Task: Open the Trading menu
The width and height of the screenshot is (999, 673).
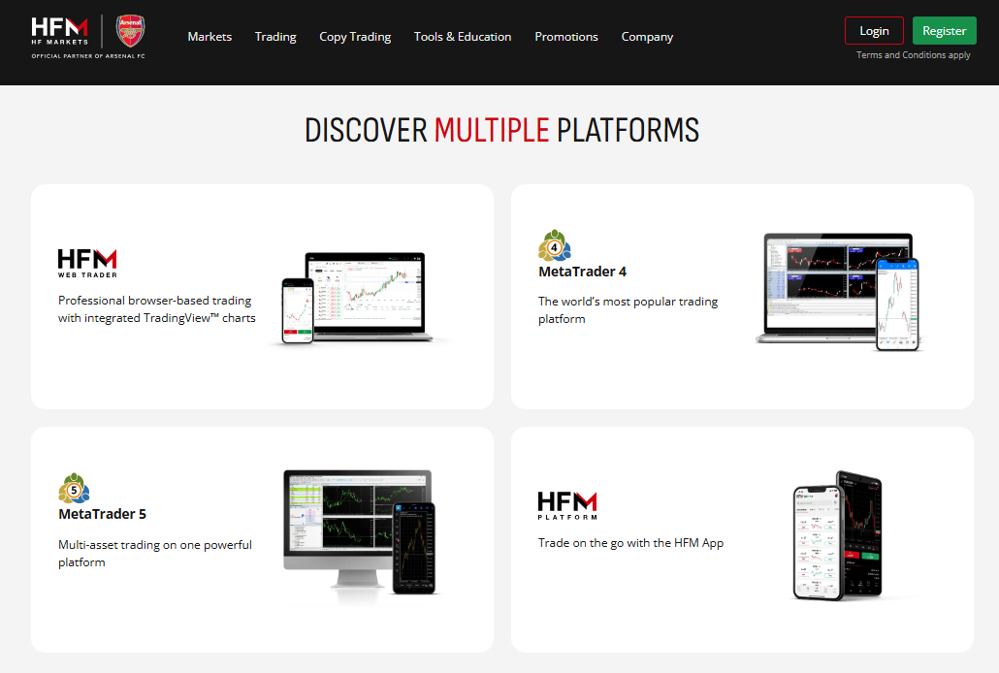Action: [x=275, y=37]
